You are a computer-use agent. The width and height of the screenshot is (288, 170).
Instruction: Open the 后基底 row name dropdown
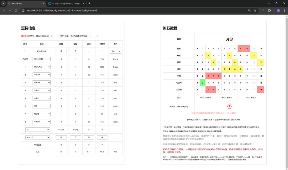click(42, 59)
